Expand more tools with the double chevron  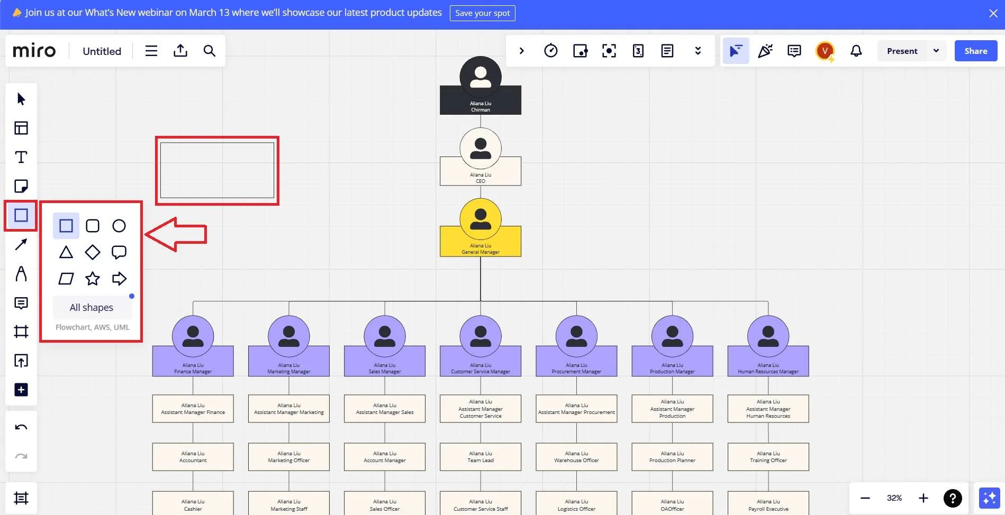point(698,51)
